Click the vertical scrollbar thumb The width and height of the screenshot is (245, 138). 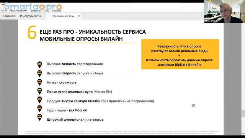243,113
